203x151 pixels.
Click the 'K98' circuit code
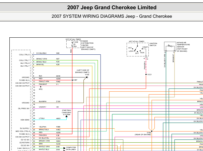pyautogui.click(x=58, y=53)
